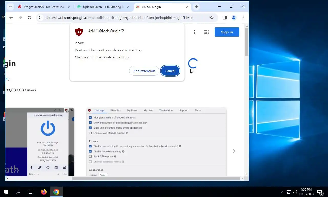Screen dimensions: 328x197
Task: Expand the More chevron in popup
Action: tap(38, 174)
